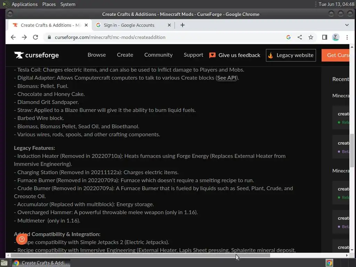Viewport: 356px width, 267px height.
Task: Open a new tab with the plus button
Action: pyautogui.click(x=182, y=25)
